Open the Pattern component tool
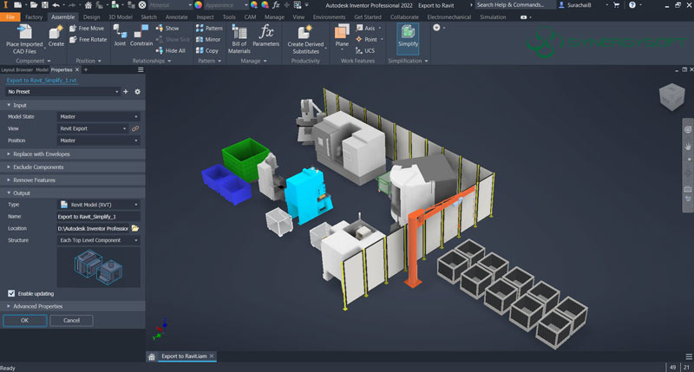Screen dimensions: 694x372 (209, 28)
